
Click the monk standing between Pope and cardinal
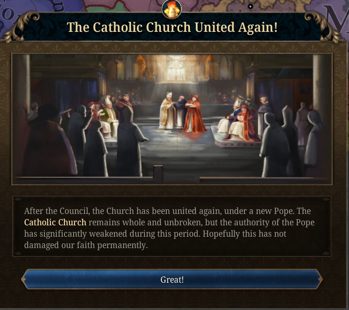180,112
